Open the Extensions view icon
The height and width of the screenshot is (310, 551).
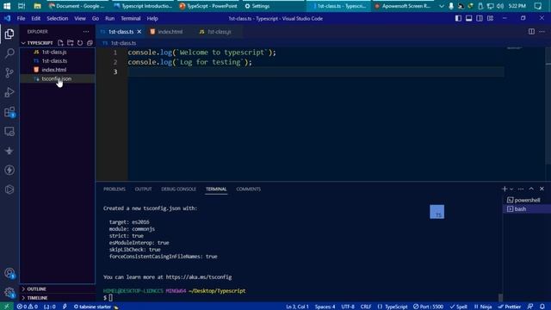click(x=9, y=112)
